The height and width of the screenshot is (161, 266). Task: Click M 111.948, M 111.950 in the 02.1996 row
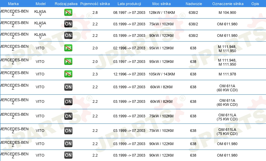click(227, 49)
